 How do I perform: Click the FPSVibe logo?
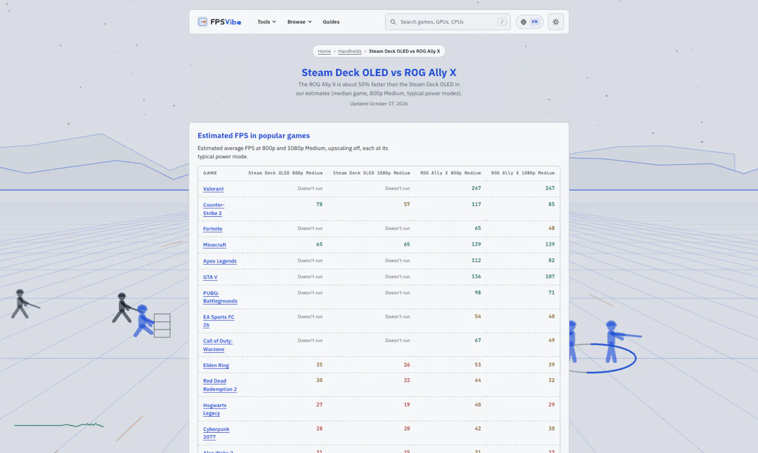tap(219, 22)
